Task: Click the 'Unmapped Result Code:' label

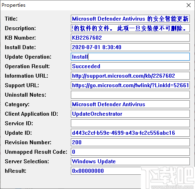Action: pos(36,152)
